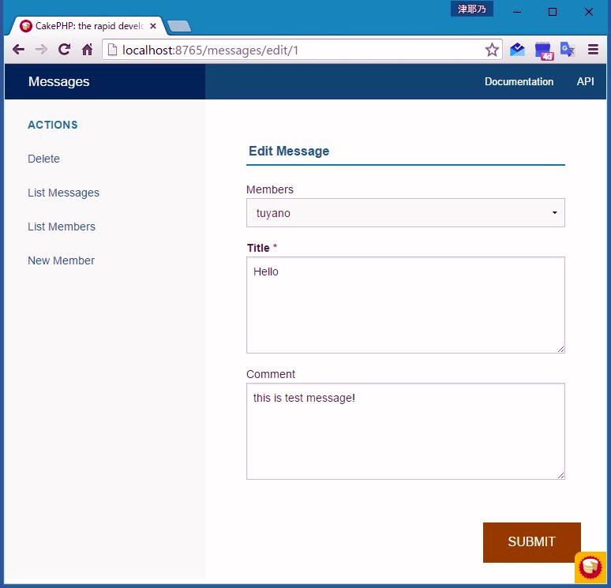Screen dimensions: 611x588
Task: Open the CakePHP debug kit icon
Action: click(590, 567)
